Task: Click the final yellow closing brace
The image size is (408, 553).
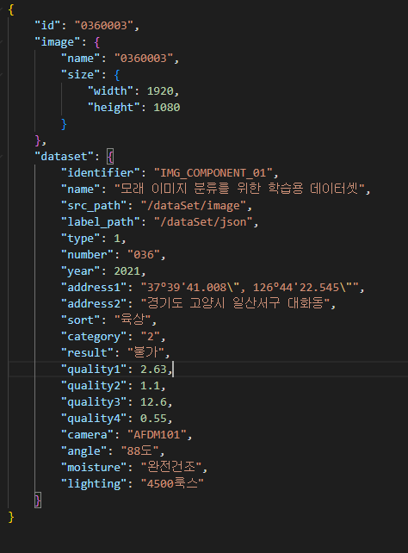Action: pos(11,517)
